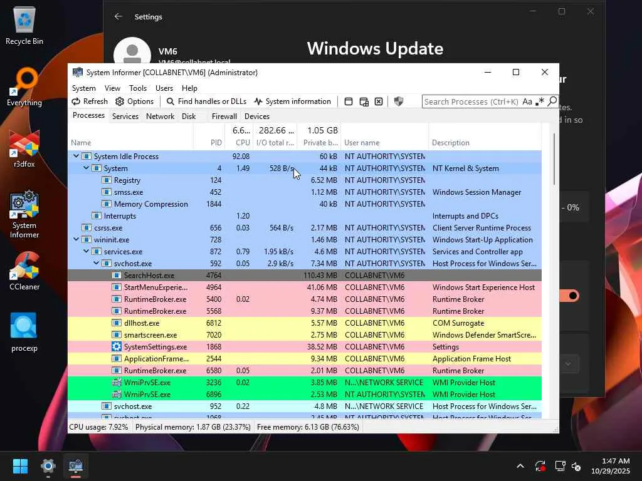Select the Processes tab
Viewport: 642px width, 481px height.
click(x=88, y=115)
